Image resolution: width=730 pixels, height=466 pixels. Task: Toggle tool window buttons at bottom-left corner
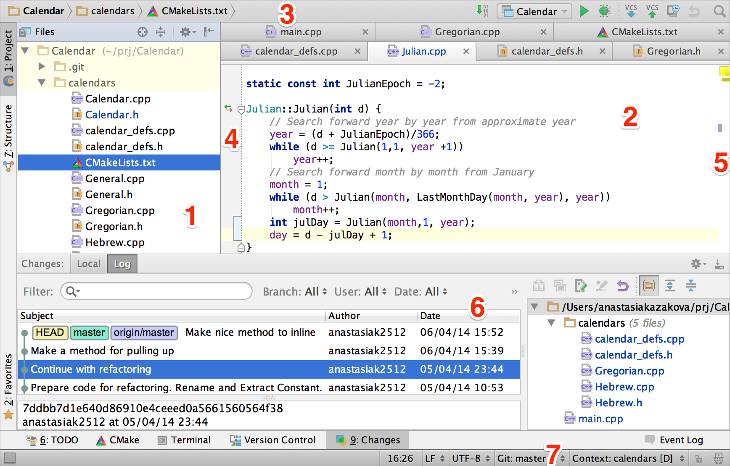point(9,458)
